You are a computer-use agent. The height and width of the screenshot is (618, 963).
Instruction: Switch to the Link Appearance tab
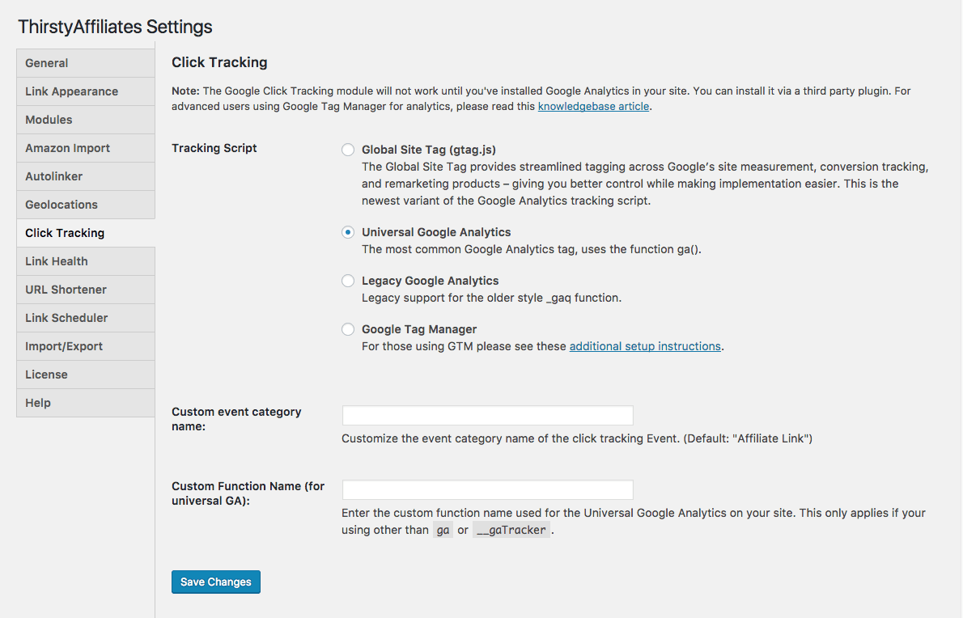click(85, 91)
